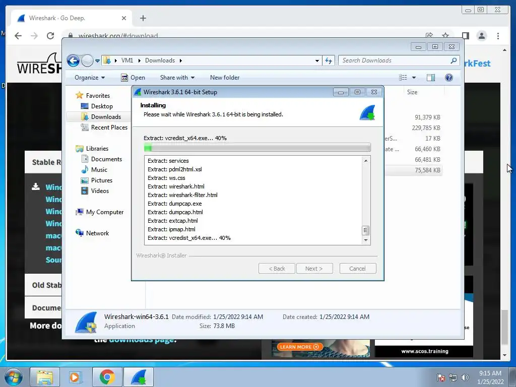Select My Computer in navigation pane
The width and height of the screenshot is (516, 387).
click(x=105, y=212)
